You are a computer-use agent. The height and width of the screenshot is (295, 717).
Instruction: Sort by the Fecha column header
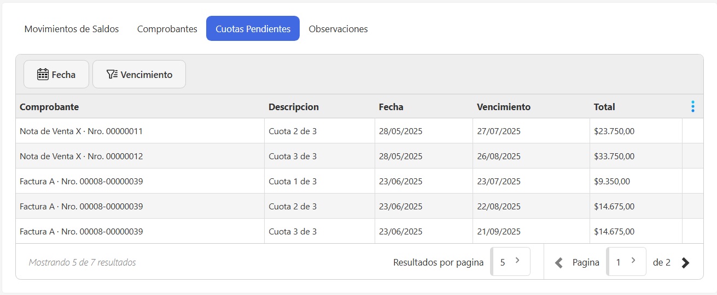[390, 107]
